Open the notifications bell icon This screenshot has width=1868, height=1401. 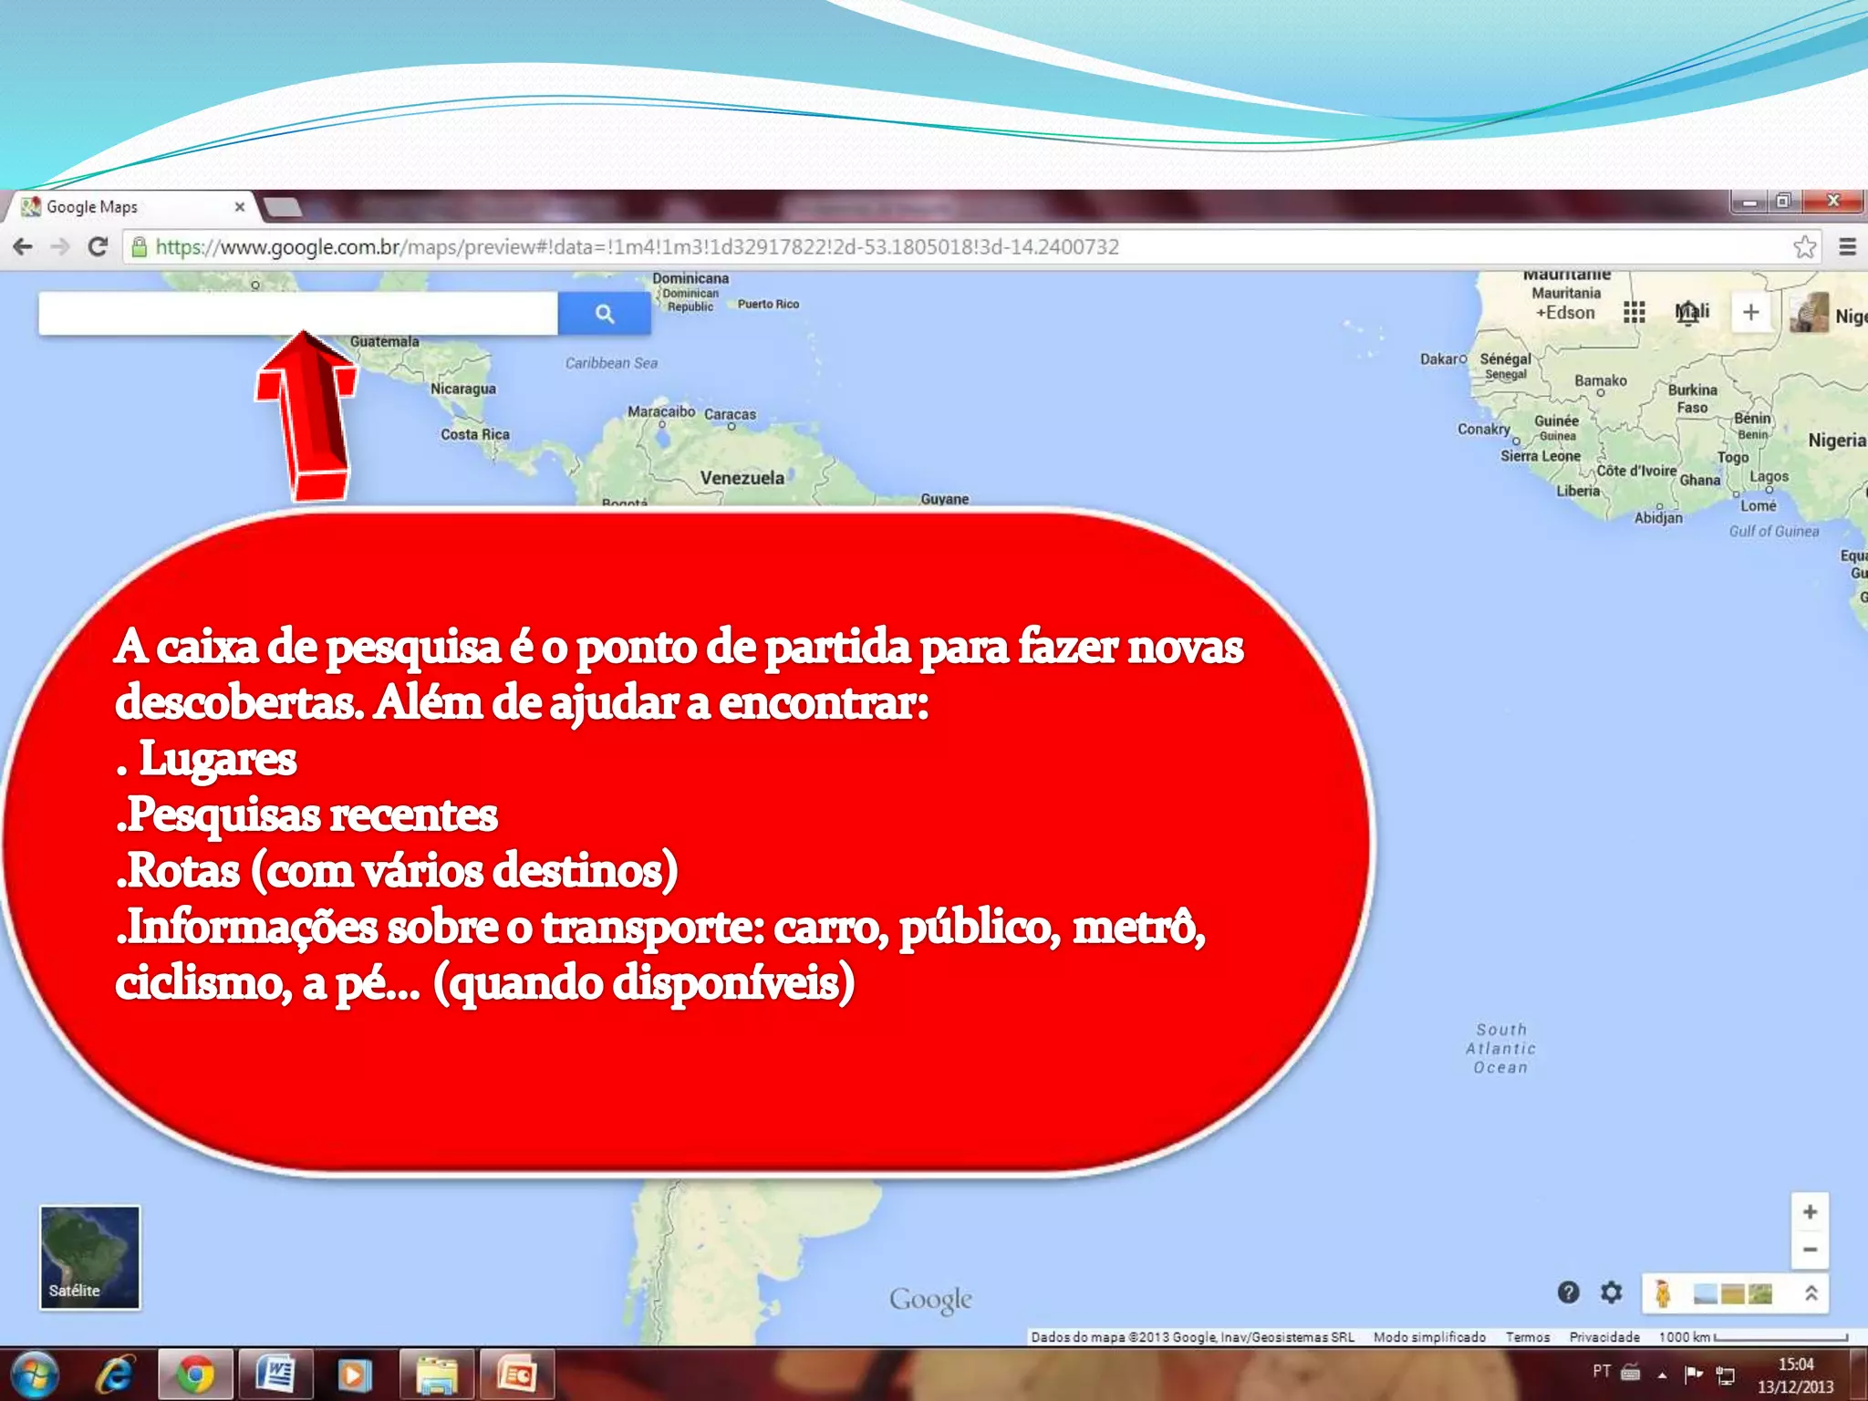(x=1689, y=313)
